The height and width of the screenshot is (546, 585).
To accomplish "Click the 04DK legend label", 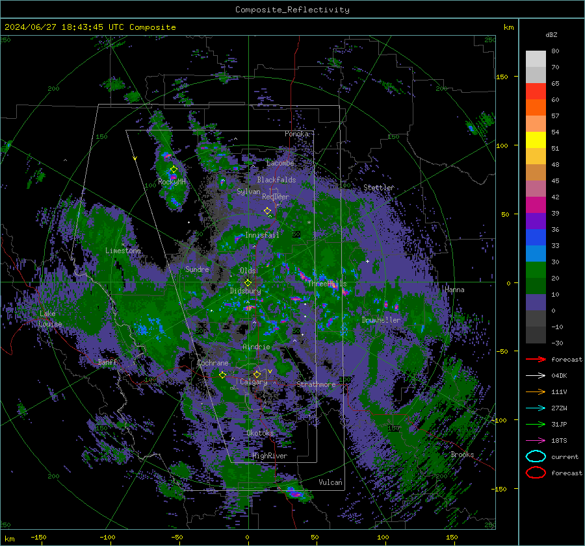I will coord(559,376).
